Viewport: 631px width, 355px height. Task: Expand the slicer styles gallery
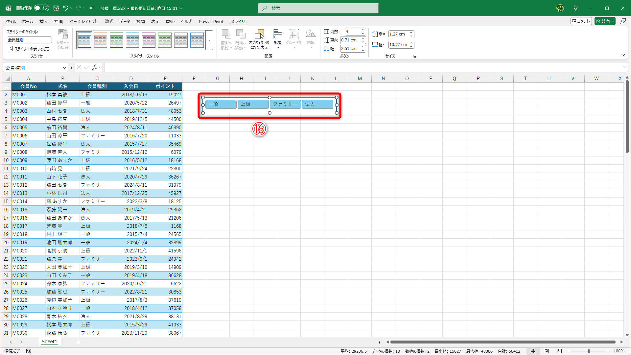point(209,40)
